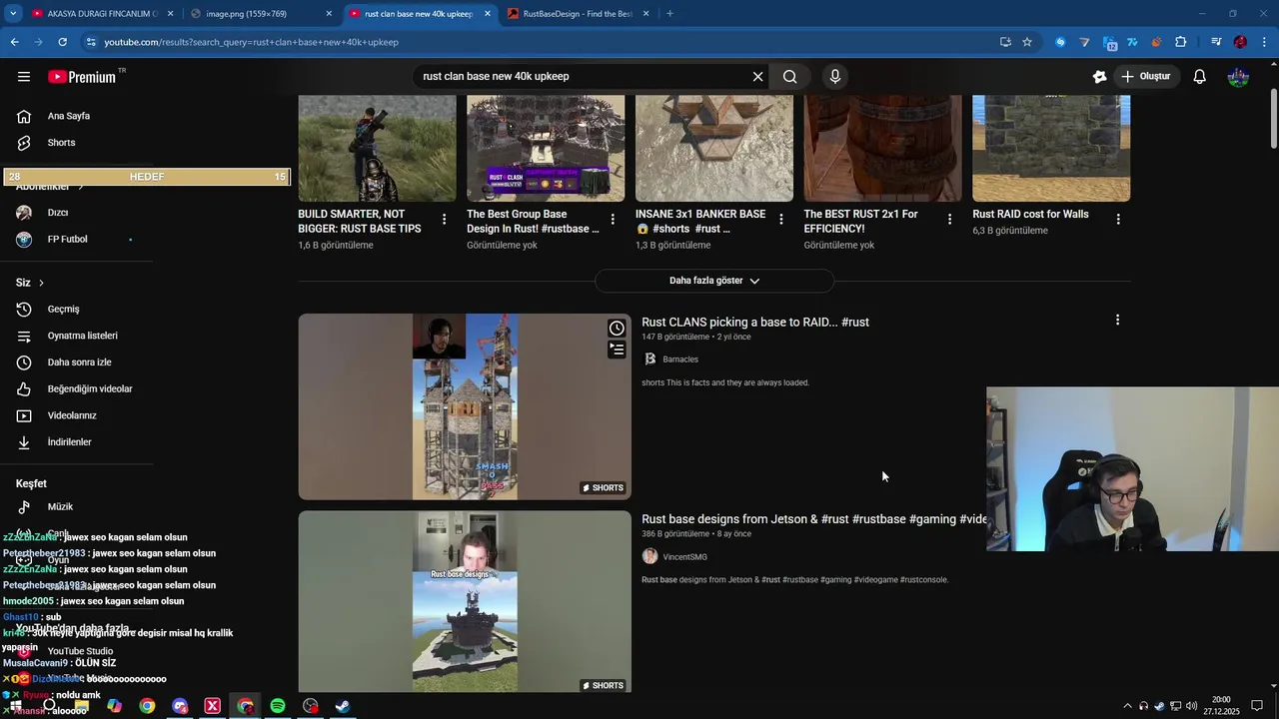Open Windows Start menu

tap(16, 706)
